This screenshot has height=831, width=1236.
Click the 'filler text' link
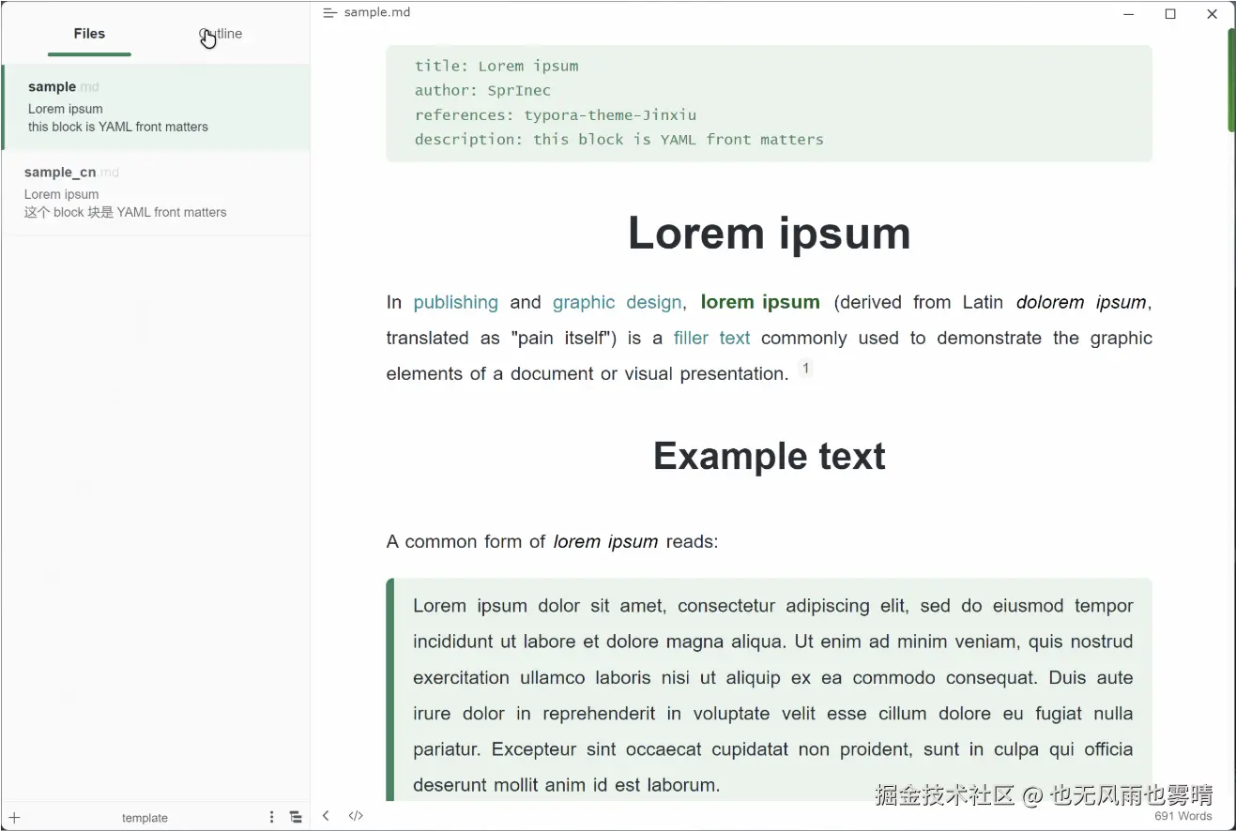[x=711, y=338]
